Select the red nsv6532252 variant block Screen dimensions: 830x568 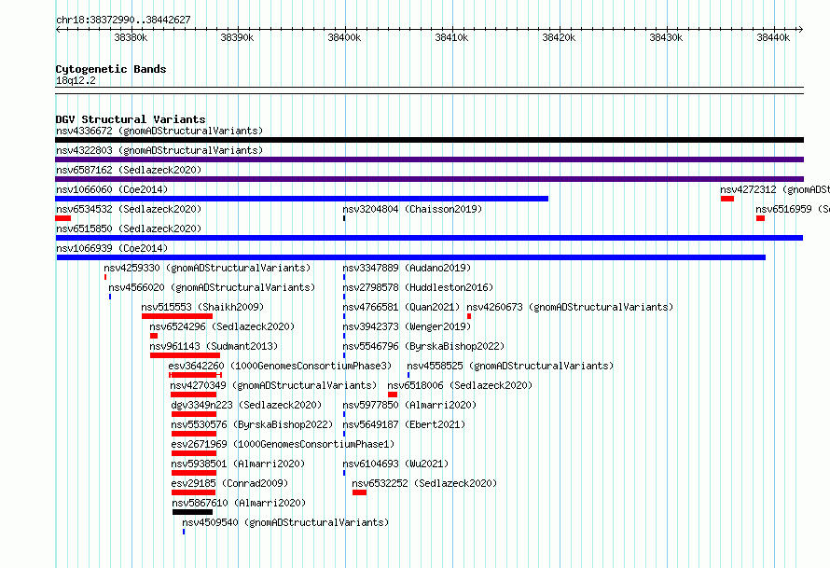[x=359, y=492]
